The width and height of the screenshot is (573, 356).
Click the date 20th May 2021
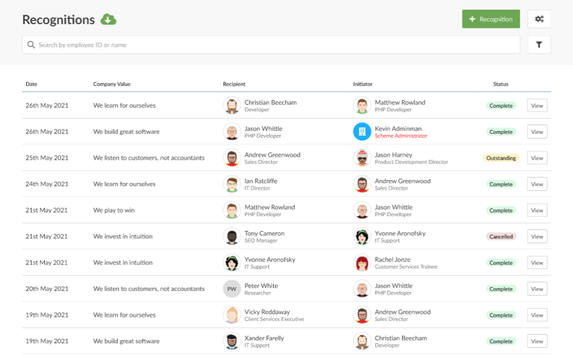coord(47,289)
